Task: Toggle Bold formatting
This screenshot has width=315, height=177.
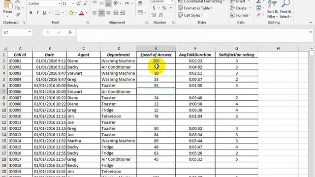Action: point(31,13)
